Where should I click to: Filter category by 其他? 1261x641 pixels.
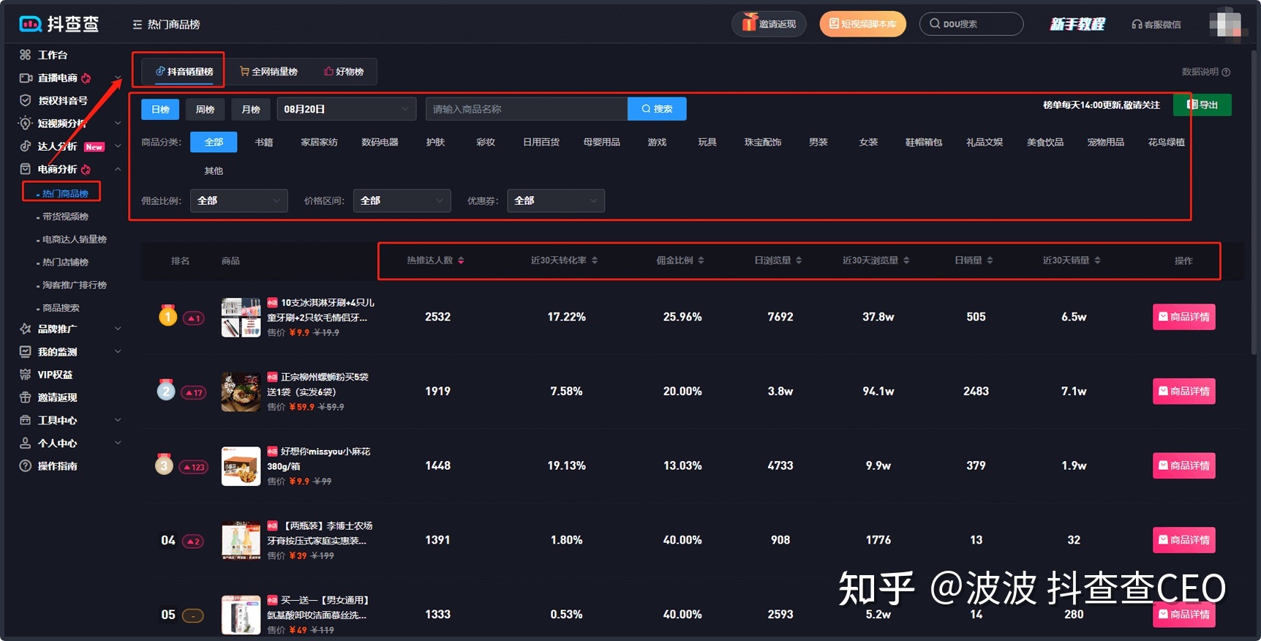[214, 170]
